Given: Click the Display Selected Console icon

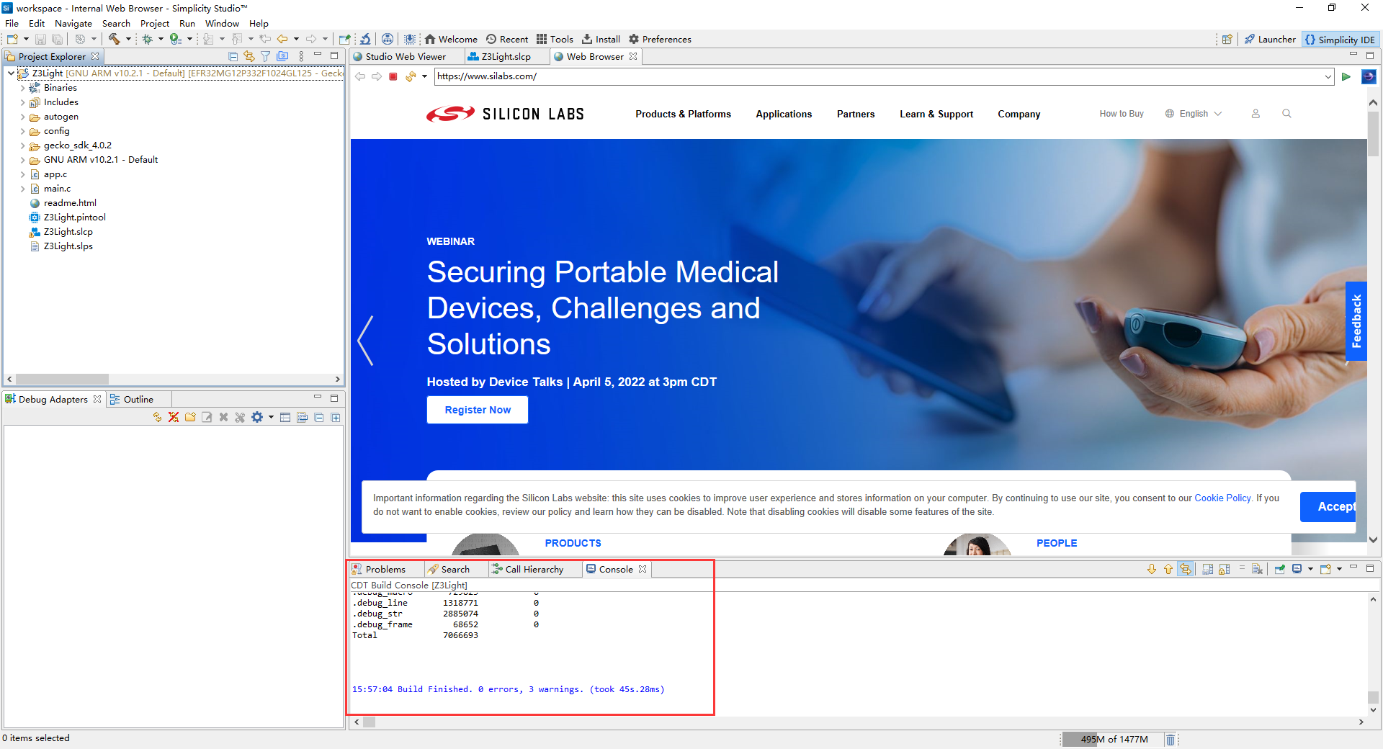Looking at the screenshot, I should pos(1297,569).
